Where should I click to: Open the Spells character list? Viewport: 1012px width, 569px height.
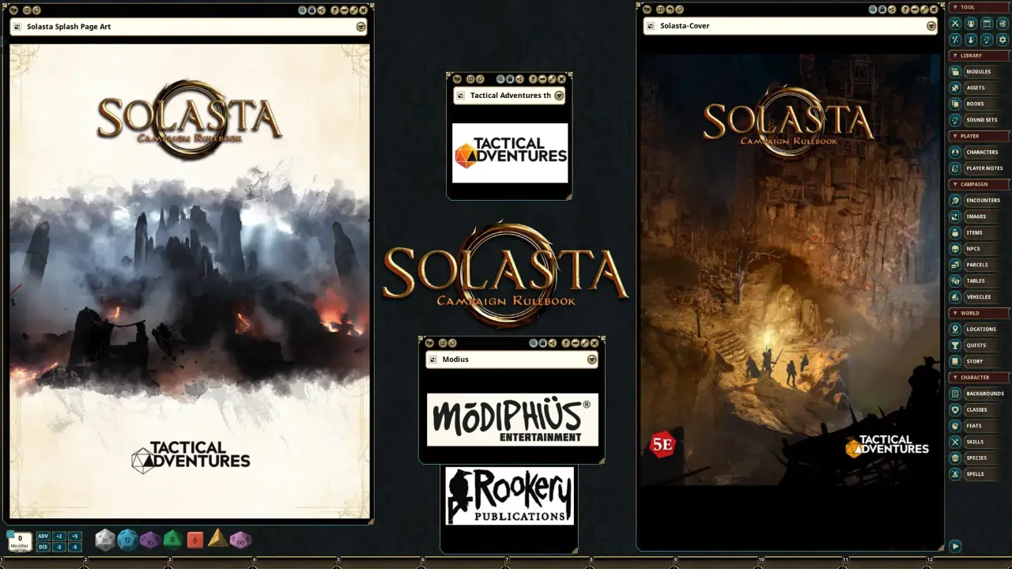979,474
